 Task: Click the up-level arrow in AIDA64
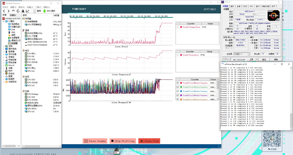[x=13, y=11]
